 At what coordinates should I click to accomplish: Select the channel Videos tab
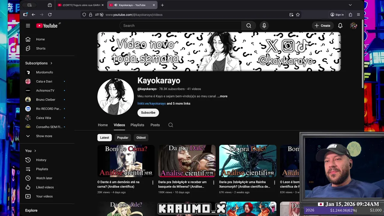[119, 125]
